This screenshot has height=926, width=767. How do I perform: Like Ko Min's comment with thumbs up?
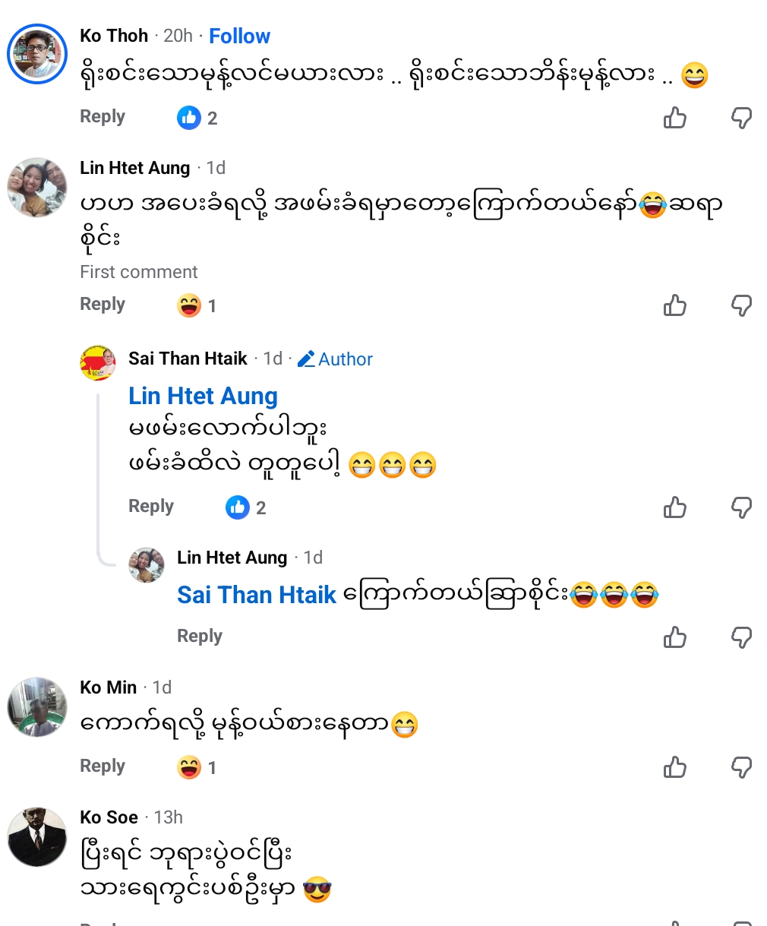674,768
